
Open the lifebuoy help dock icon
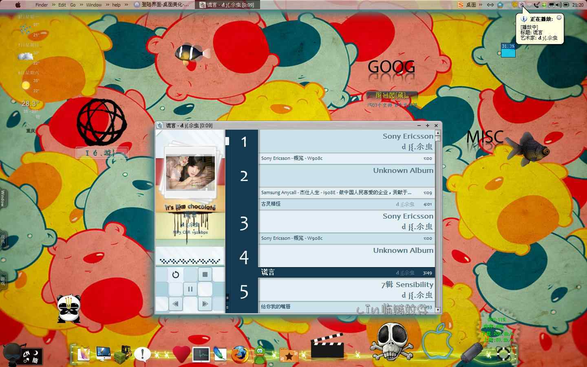point(504,354)
